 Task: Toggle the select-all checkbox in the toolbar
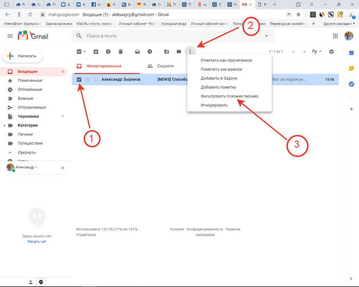click(x=79, y=52)
